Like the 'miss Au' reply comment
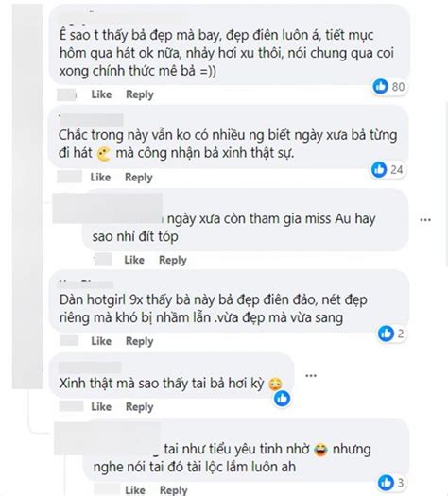 [134, 260]
